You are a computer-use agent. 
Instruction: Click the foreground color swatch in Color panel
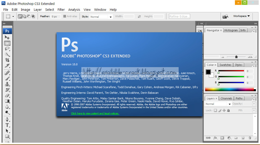pos(208,72)
